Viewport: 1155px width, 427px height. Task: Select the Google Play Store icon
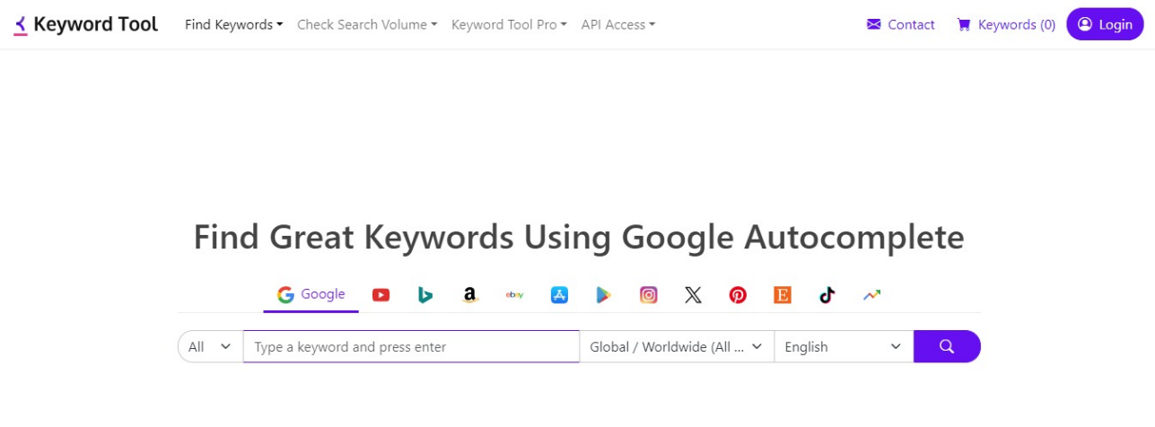pos(604,294)
